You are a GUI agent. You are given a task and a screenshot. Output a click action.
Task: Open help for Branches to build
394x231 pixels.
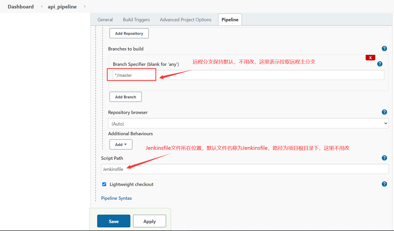[x=384, y=49]
